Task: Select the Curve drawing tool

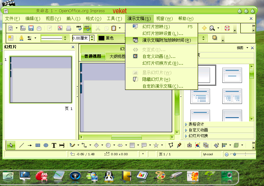Action: point(72,145)
